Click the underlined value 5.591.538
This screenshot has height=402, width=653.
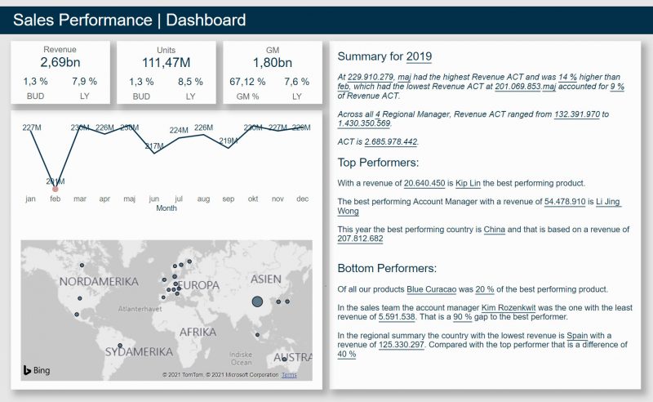397,317
